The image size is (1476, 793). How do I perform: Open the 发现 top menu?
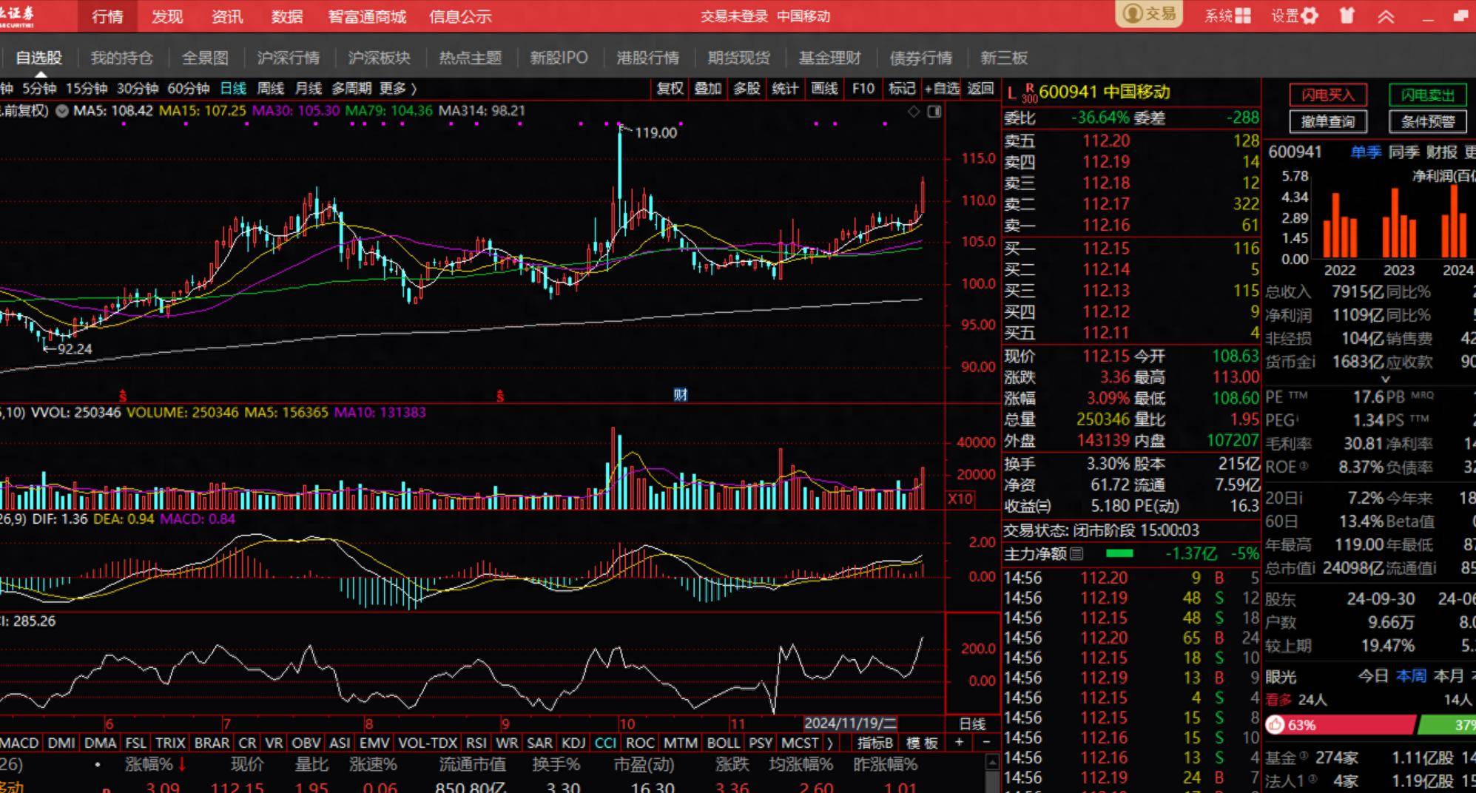coord(167,16)
